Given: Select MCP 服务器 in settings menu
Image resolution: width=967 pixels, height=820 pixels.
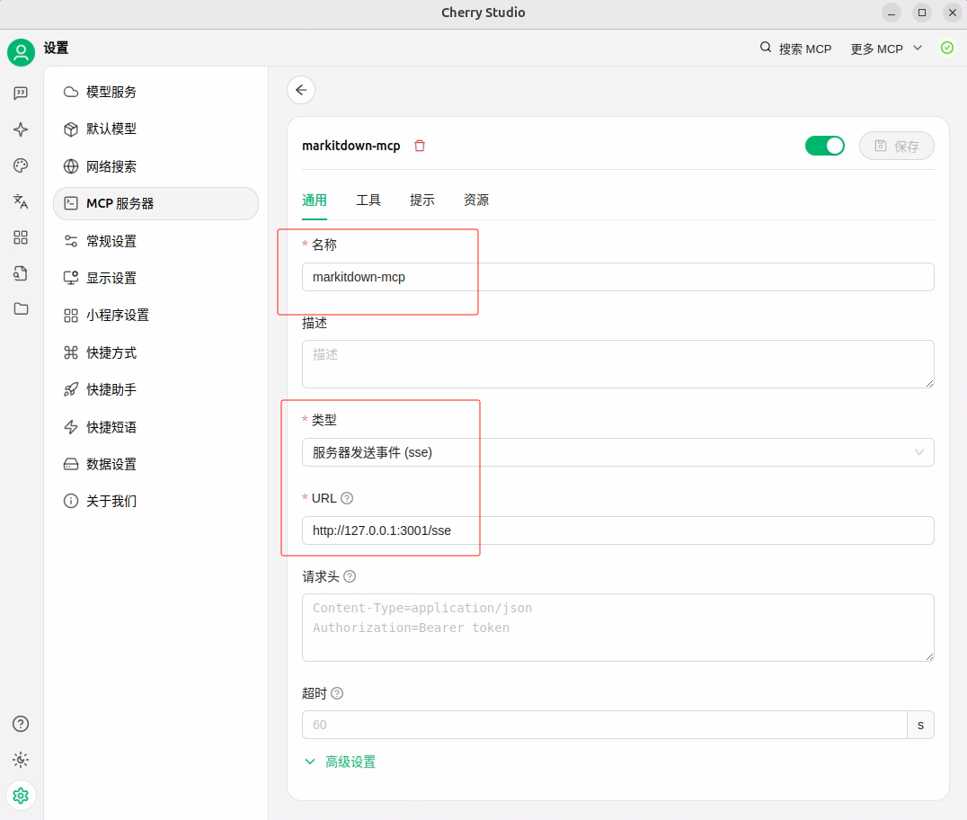Looking at the screenshot, I should 156,203.
